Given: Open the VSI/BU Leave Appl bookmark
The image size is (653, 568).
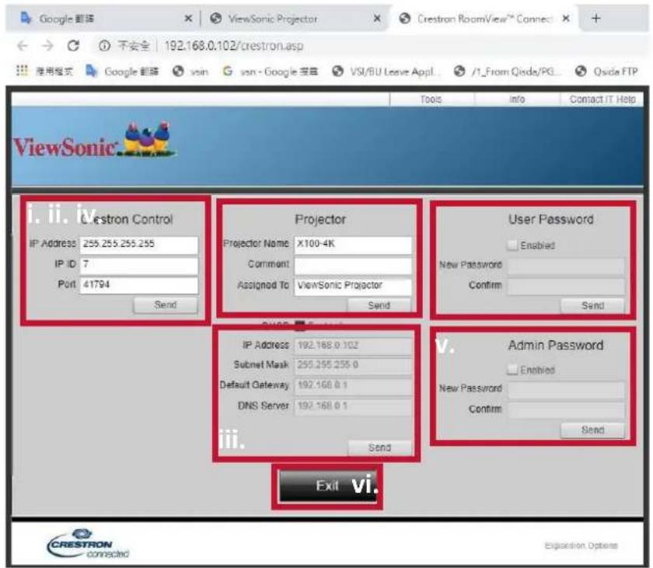Looking at the screenshot, I should 386,71.
